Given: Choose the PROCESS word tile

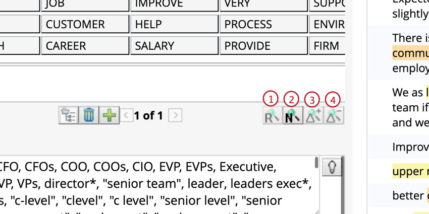Looking at the screenshot, I should 263,24.
